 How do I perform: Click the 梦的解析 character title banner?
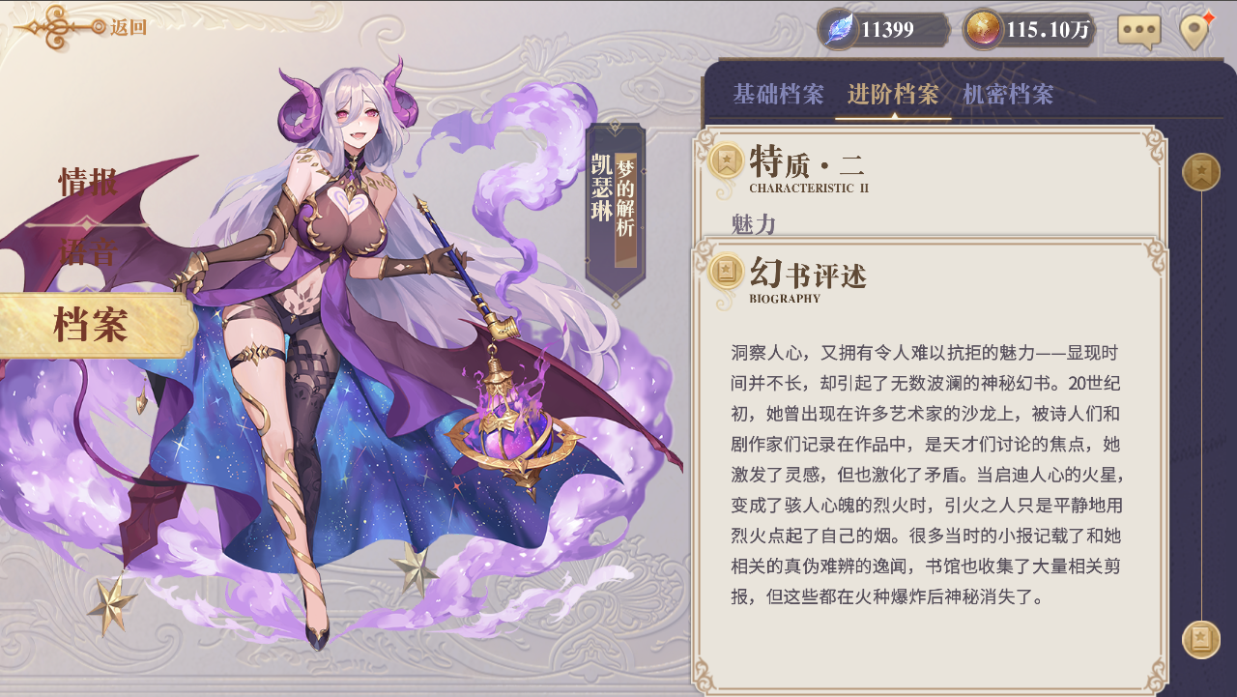point(615,208)
